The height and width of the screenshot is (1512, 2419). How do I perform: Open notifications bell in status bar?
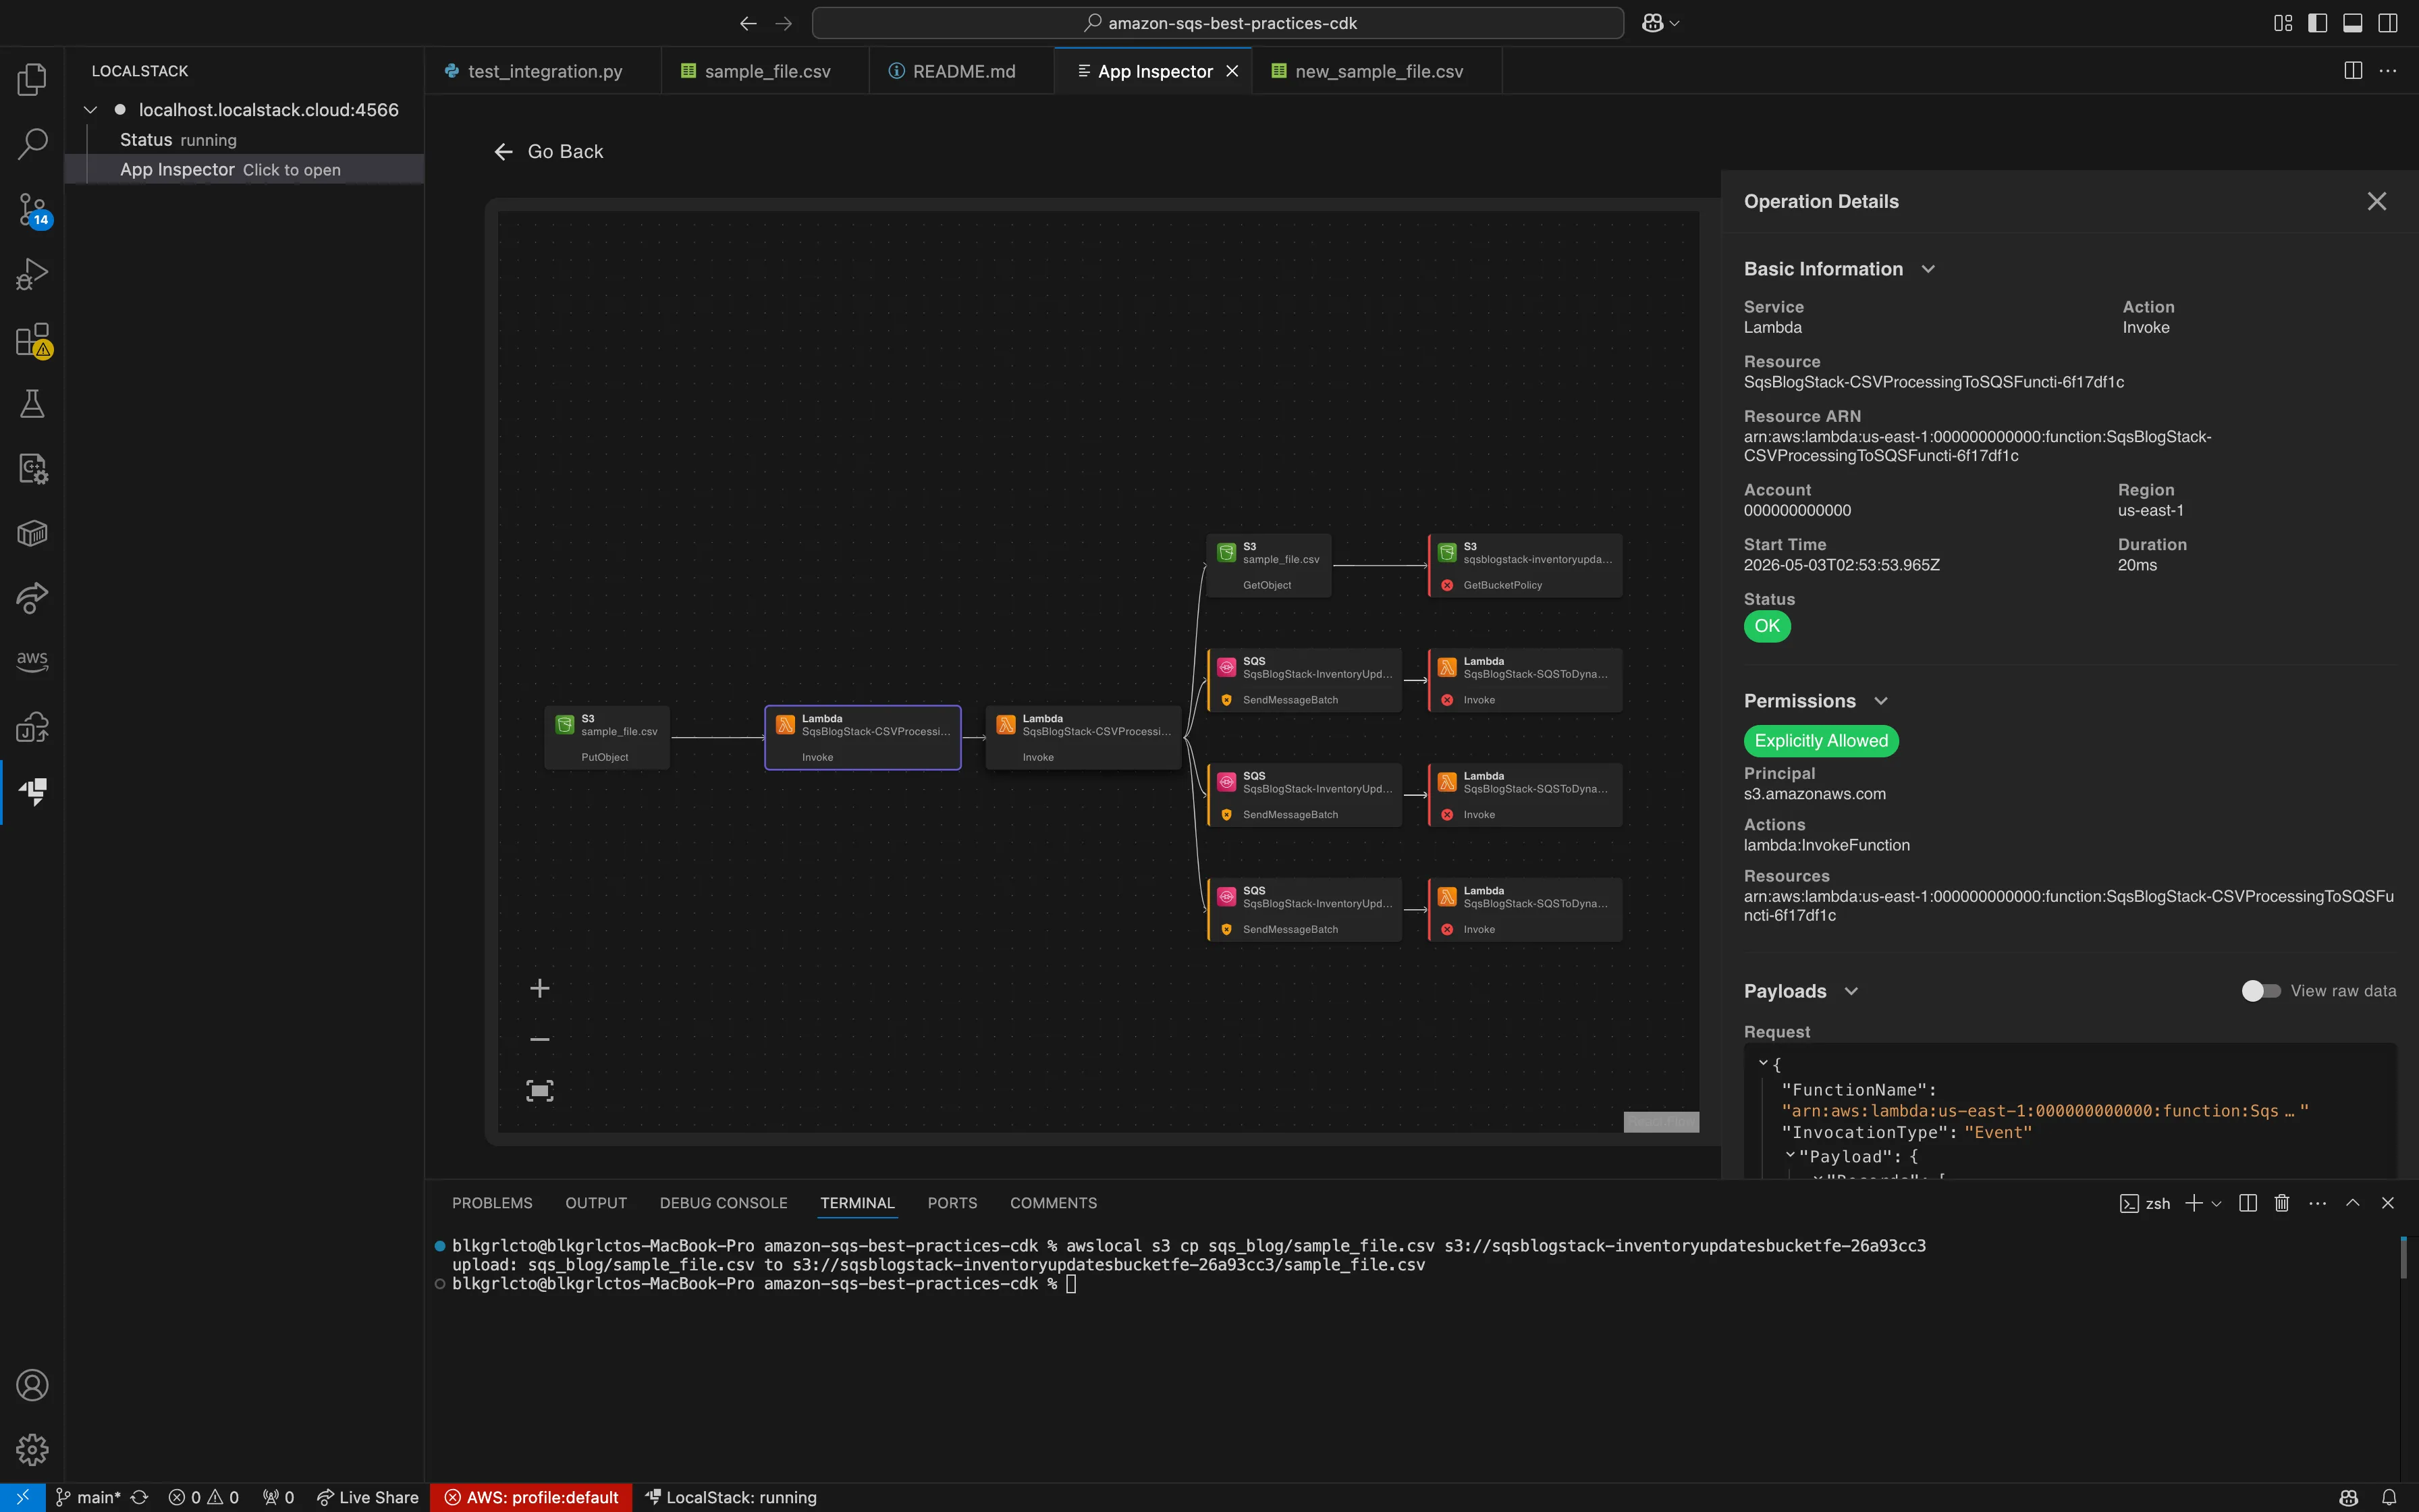(x=2388, y=1497)
